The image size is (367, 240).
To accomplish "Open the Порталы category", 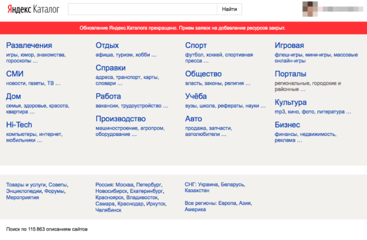I will (290, 74).
